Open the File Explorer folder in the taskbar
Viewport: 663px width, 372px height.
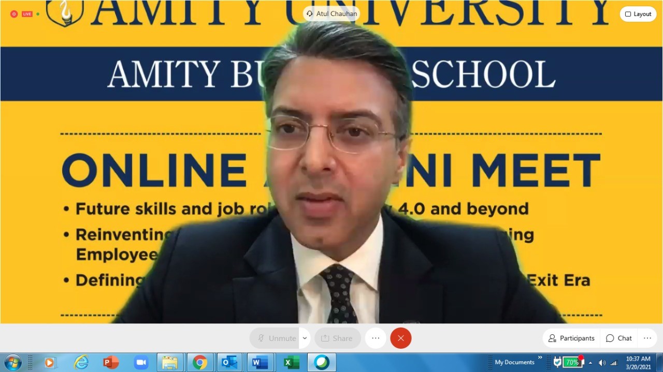tap(170, 363)
